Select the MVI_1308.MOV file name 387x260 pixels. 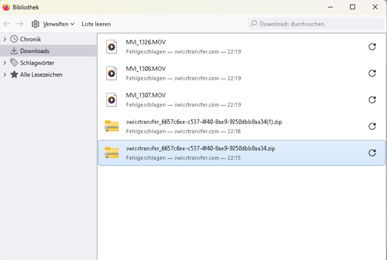click(x=146, y=69)
